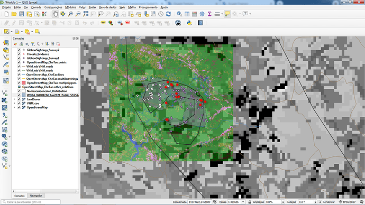365x205 pixels.
Task: Open the Processamento menu
Action: tap(148, 7)
